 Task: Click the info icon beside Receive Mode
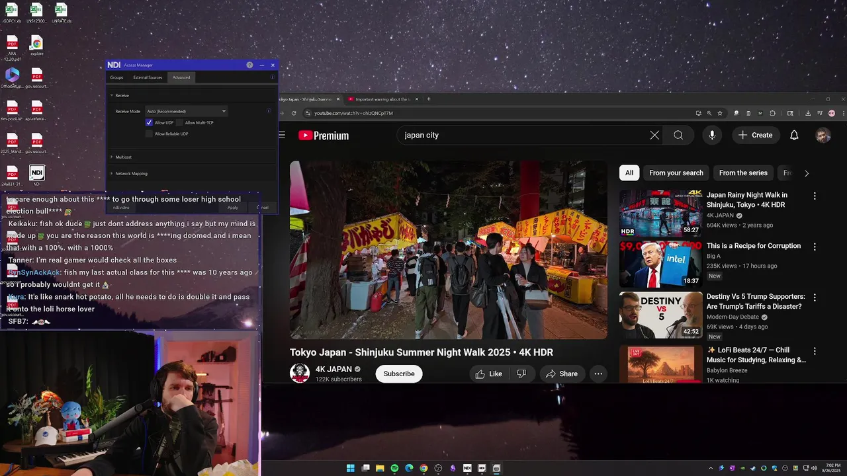[268, 110]
